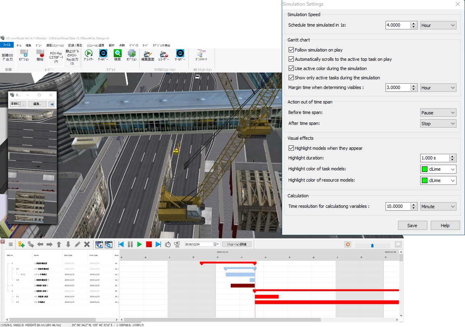Click the レコーダー recorder icon
Viewport: 465px width, 327px height.
coord(164,55)
